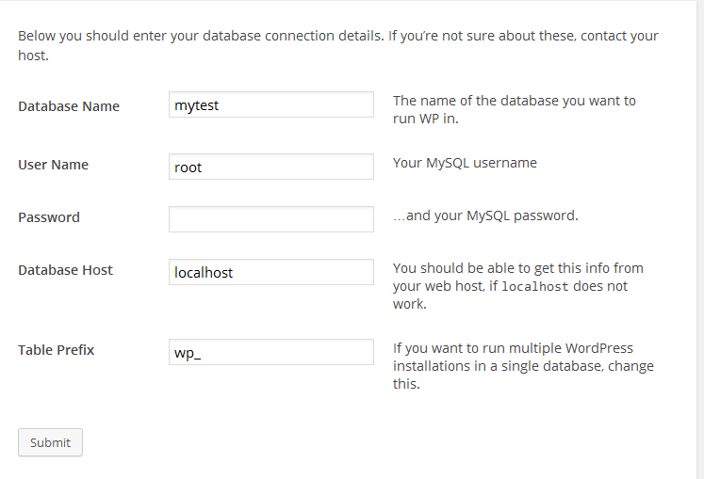This screenshot has height=479, width=704.
Task: Click the 'Database Name' label
Action: [69, 106]
